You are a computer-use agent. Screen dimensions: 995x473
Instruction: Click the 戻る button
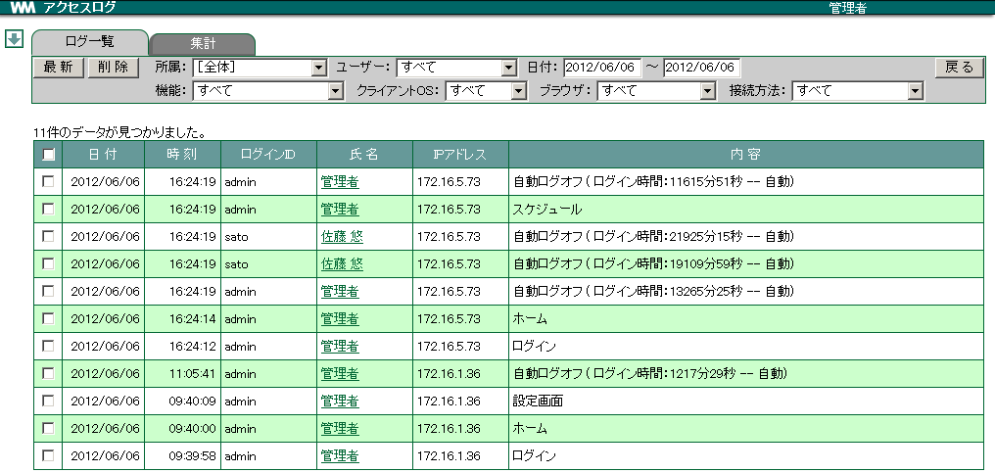[x=959, y=68]
